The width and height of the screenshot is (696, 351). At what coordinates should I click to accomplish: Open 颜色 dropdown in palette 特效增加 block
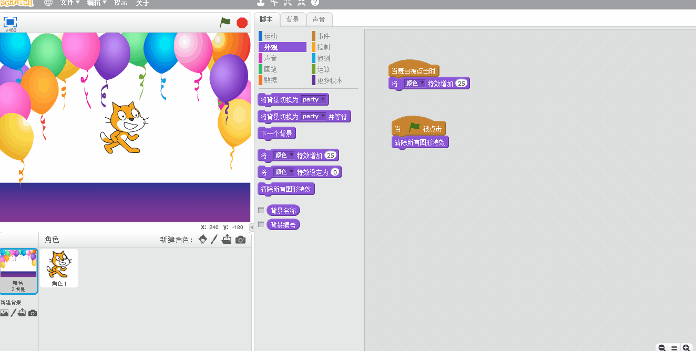click(284, 155)
